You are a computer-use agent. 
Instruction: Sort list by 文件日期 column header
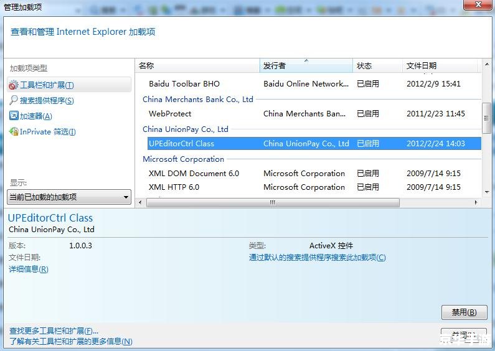440,65
